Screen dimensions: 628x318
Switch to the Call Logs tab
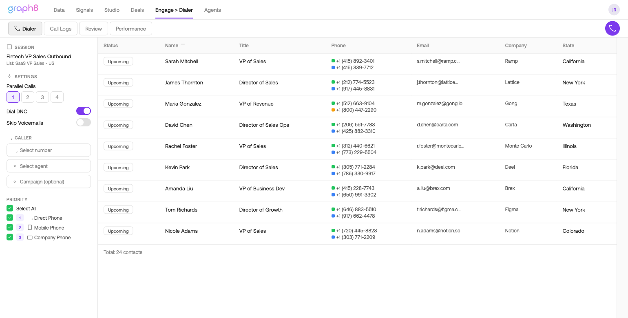point(61,29)
